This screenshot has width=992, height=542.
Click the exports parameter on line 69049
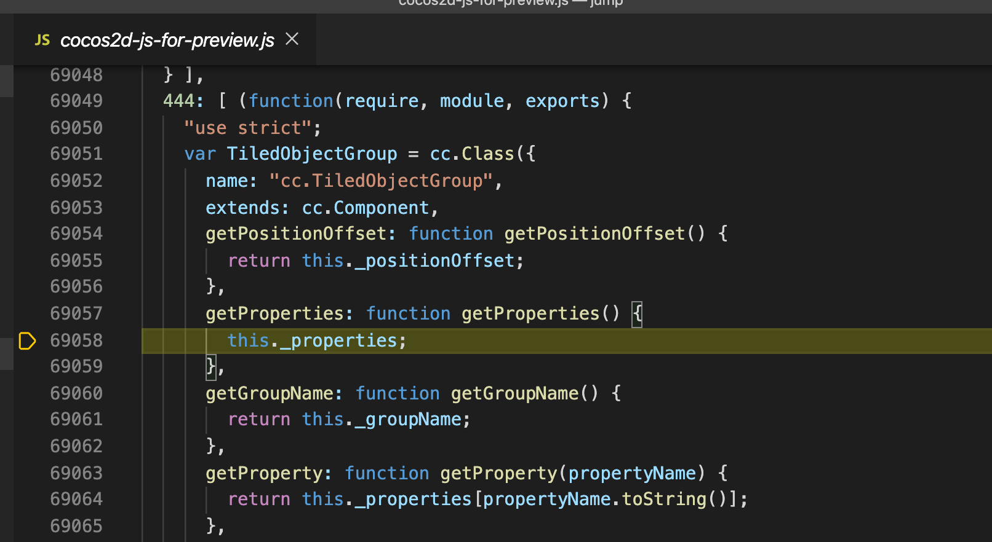coord(562,101)
